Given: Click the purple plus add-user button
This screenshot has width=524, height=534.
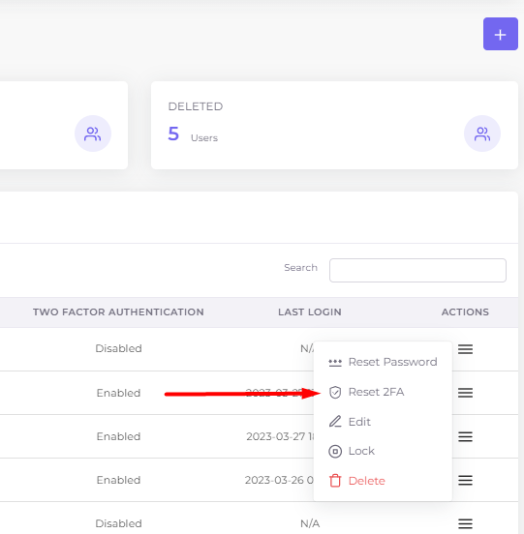Looking at the screenshot, I should (x=500, y=34).
